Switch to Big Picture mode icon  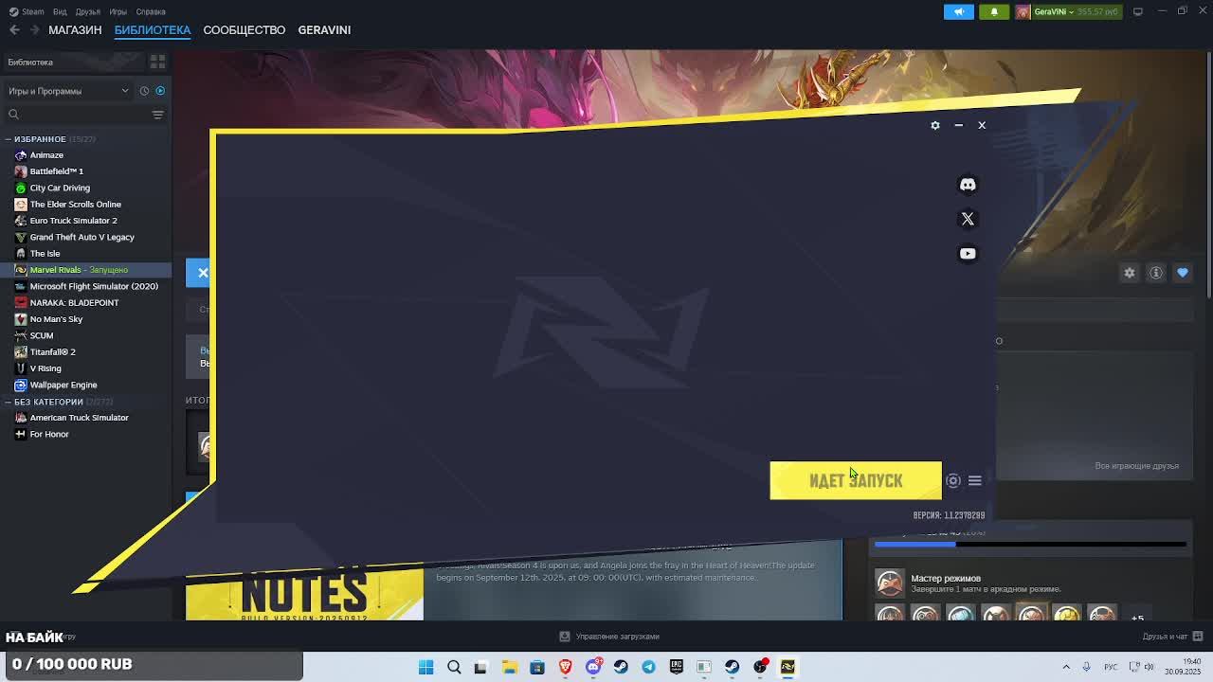(x=1138, y=11)
